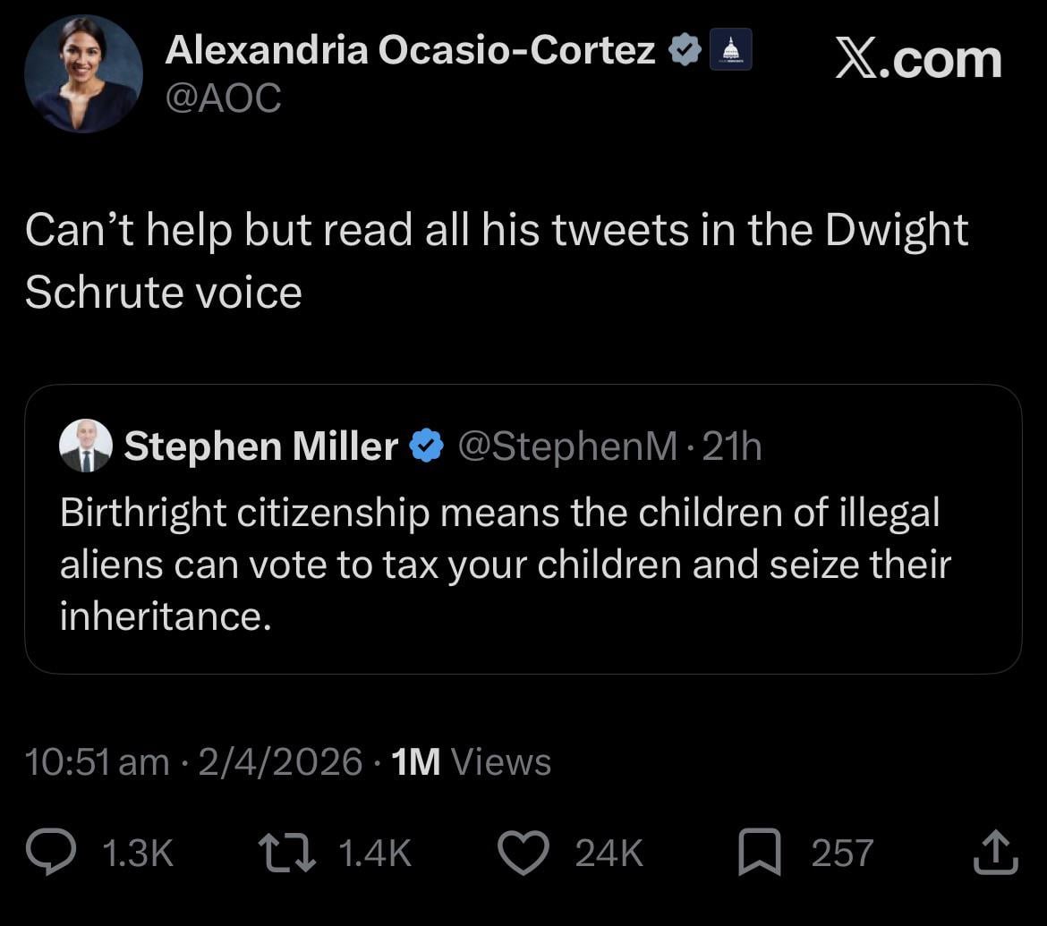Click the 24K likes count
1047x926 pixels.
click(x=609, y=853)
